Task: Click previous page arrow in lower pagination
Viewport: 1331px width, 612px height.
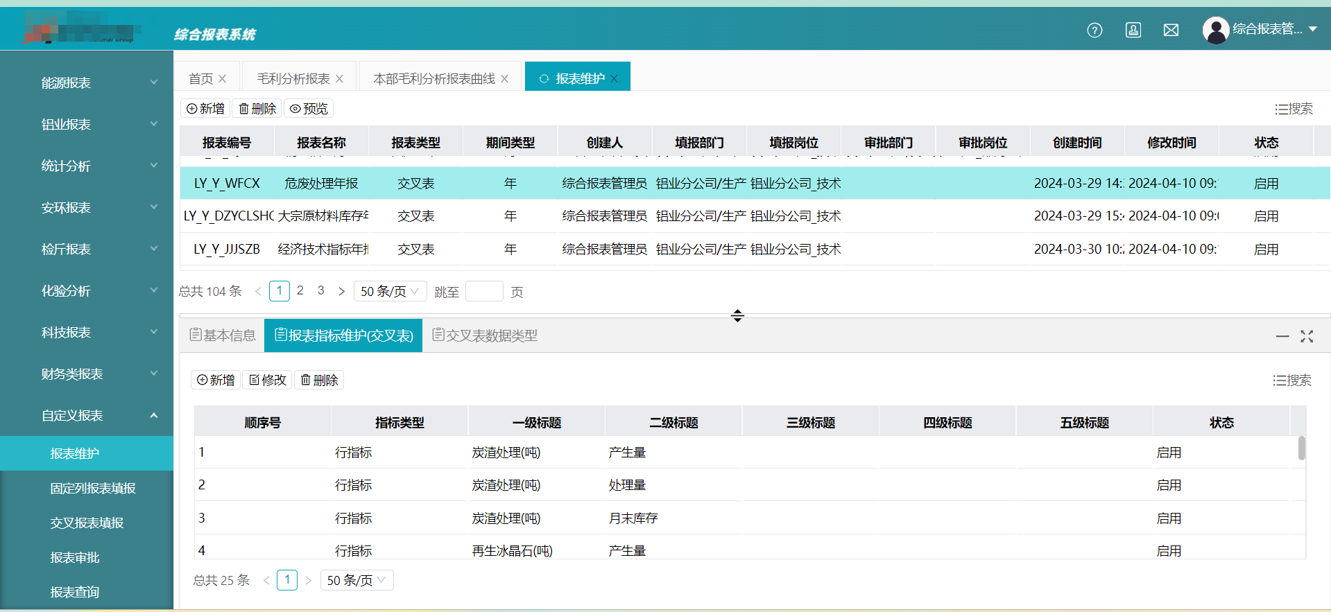Action: point(266,580)
